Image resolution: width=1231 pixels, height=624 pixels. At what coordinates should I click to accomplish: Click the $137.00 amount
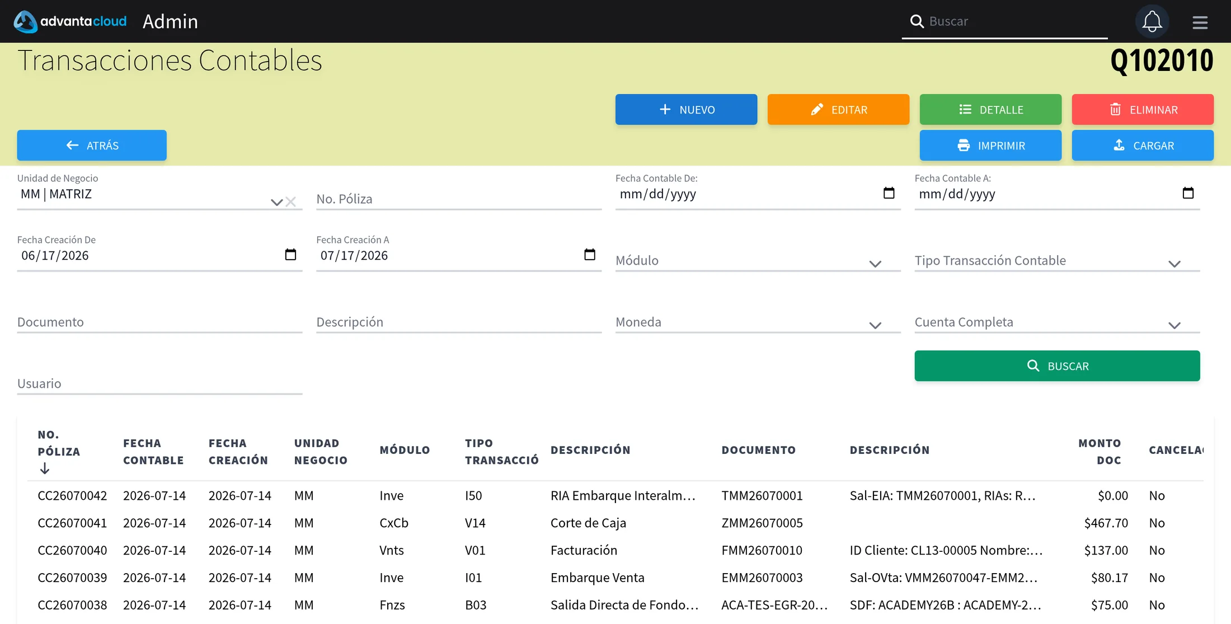click(x=1106, y=550)
